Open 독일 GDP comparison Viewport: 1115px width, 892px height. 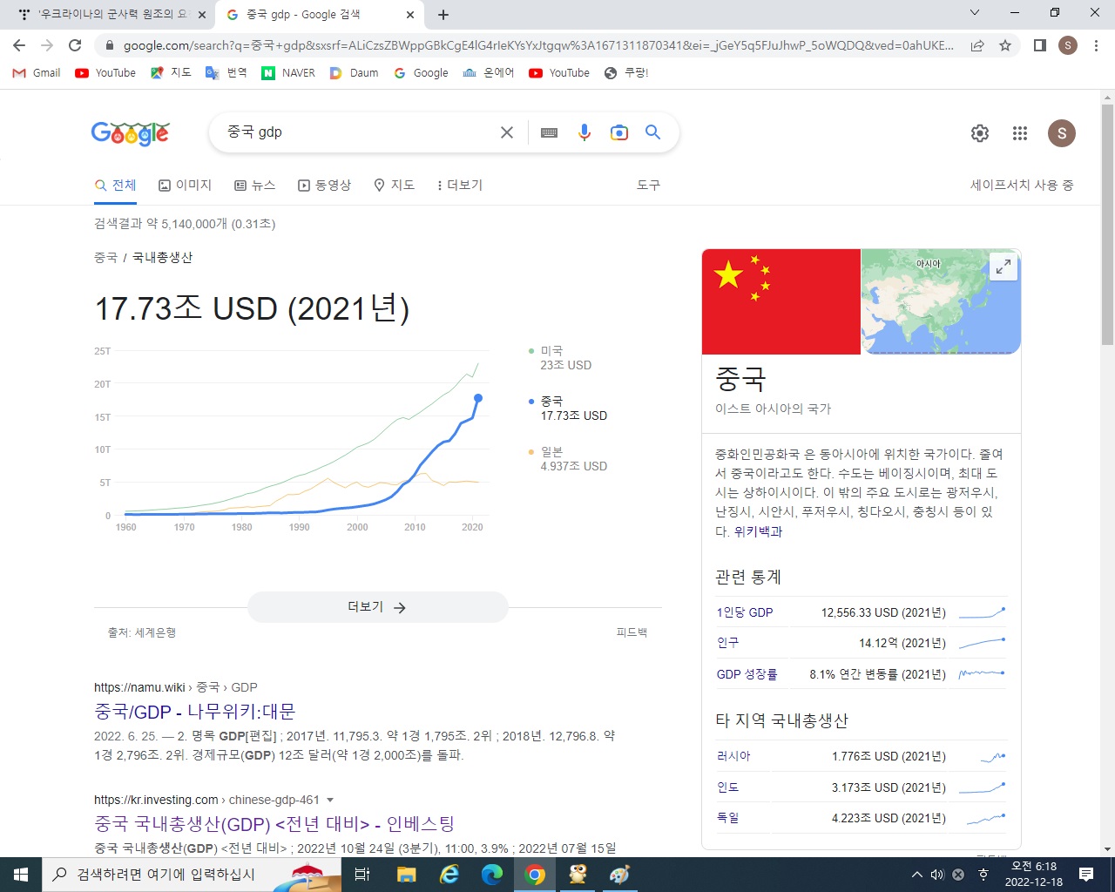[x=727, y=818]
